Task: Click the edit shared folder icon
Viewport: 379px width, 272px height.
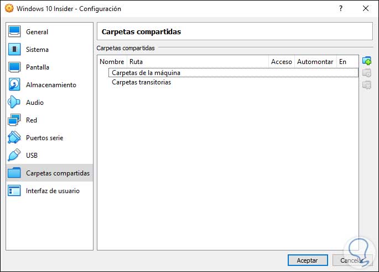Action: pyautogui.click(x=366, y=73)
